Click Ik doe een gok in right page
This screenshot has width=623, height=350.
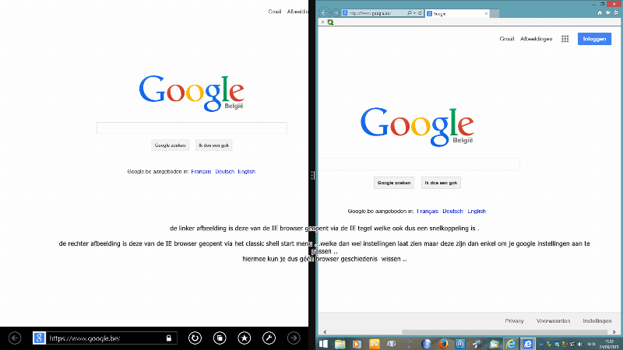(x=441, y=183)
